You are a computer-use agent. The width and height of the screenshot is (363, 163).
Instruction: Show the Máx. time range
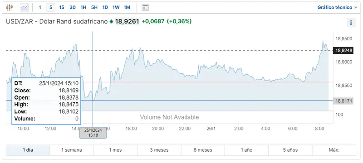coord(334,150)
